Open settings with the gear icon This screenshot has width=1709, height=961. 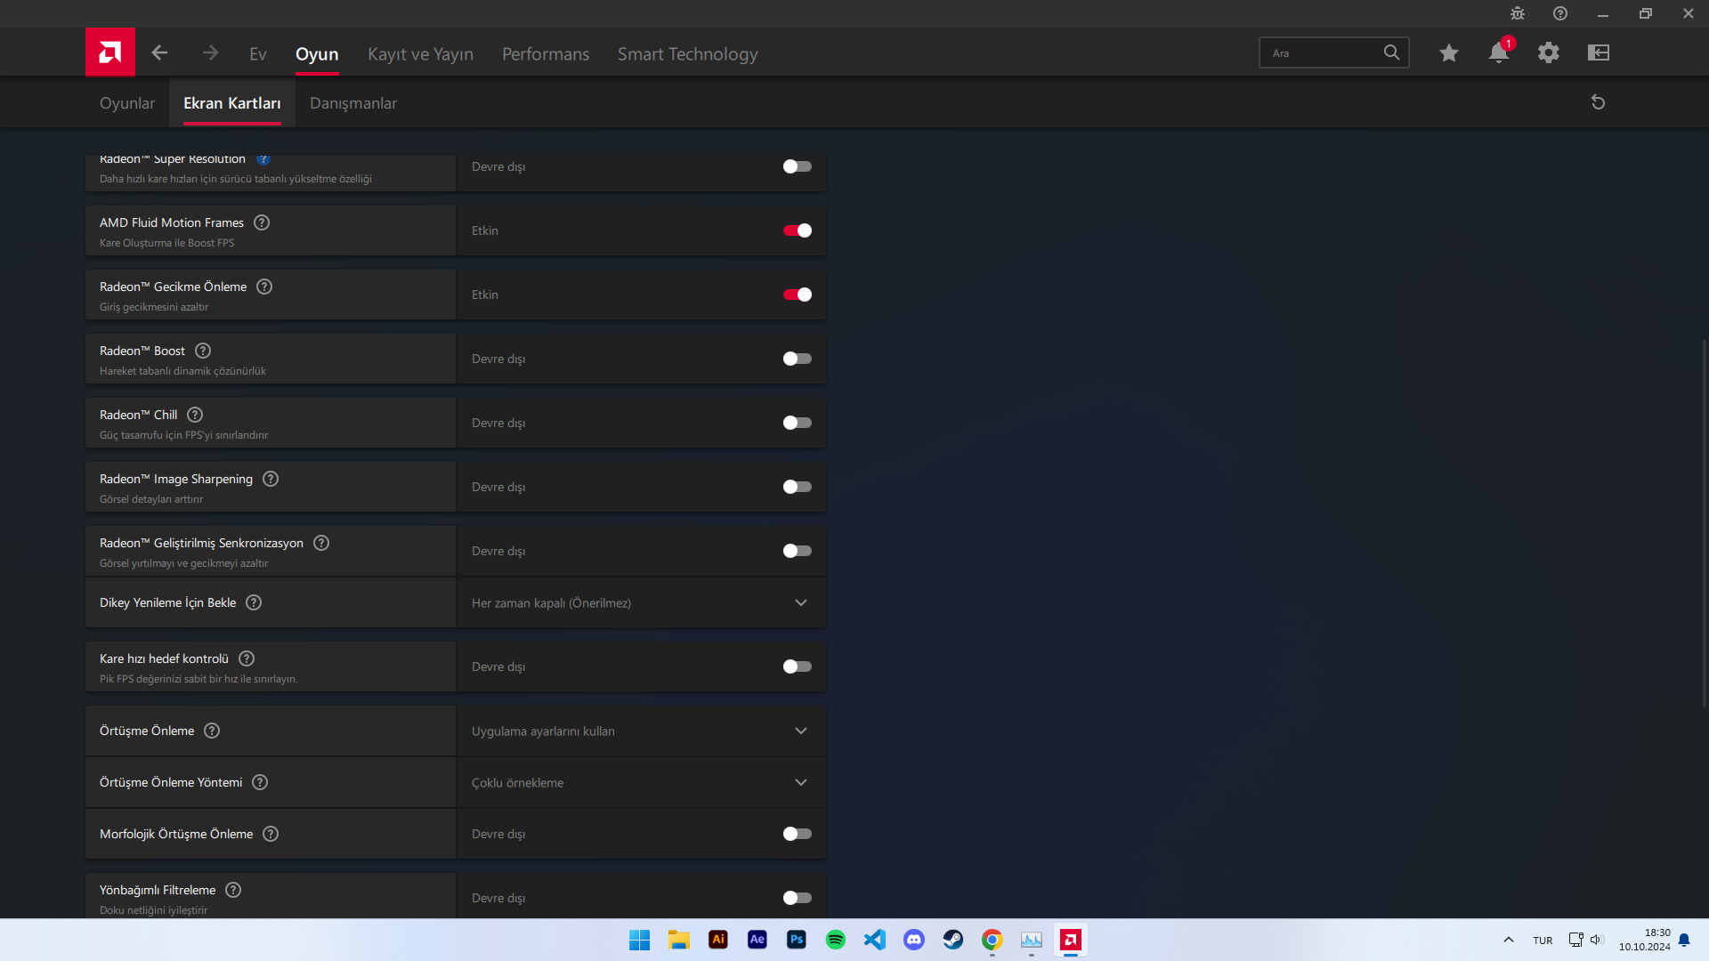point(1549,53)
